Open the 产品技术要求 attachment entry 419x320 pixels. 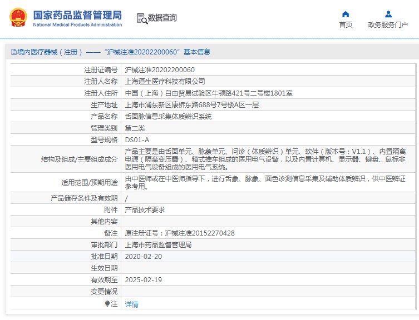pos(145,210)
